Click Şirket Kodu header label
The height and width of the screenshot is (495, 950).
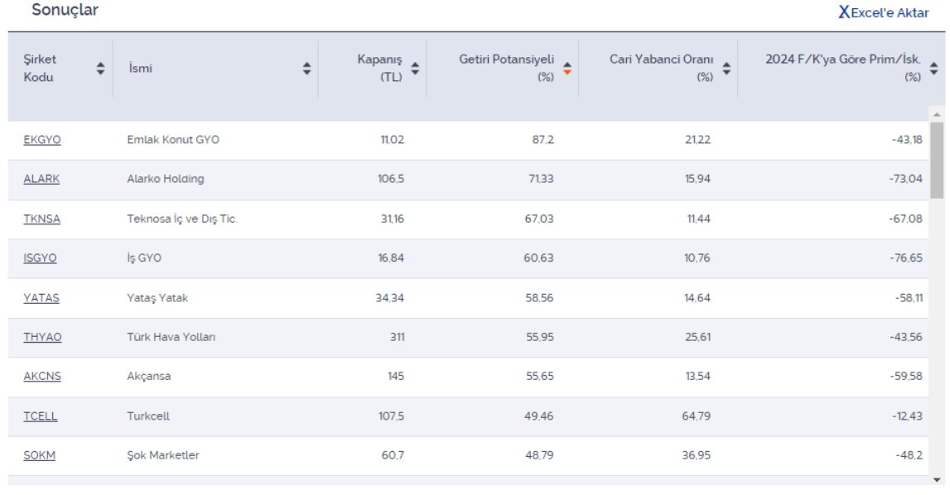[40, 68]
